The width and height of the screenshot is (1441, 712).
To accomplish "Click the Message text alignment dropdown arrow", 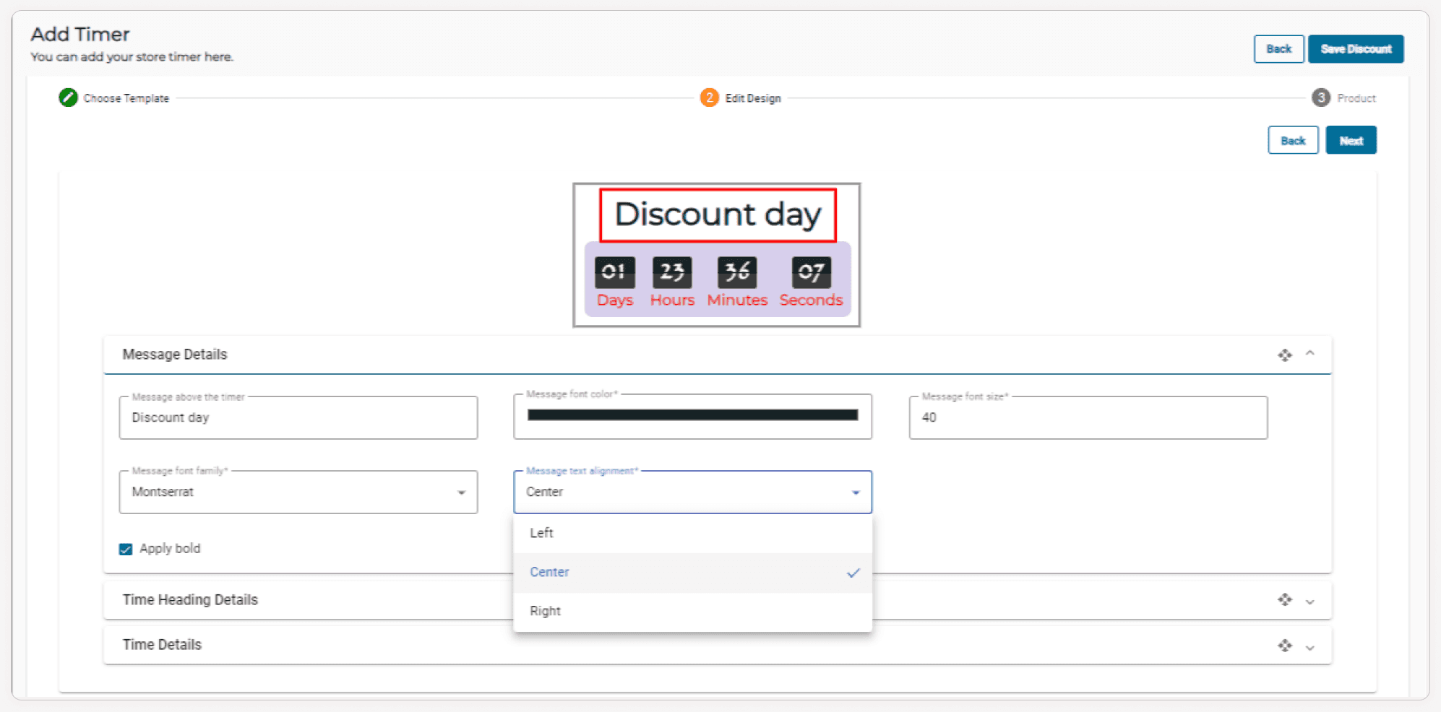I will click(856, 492).
